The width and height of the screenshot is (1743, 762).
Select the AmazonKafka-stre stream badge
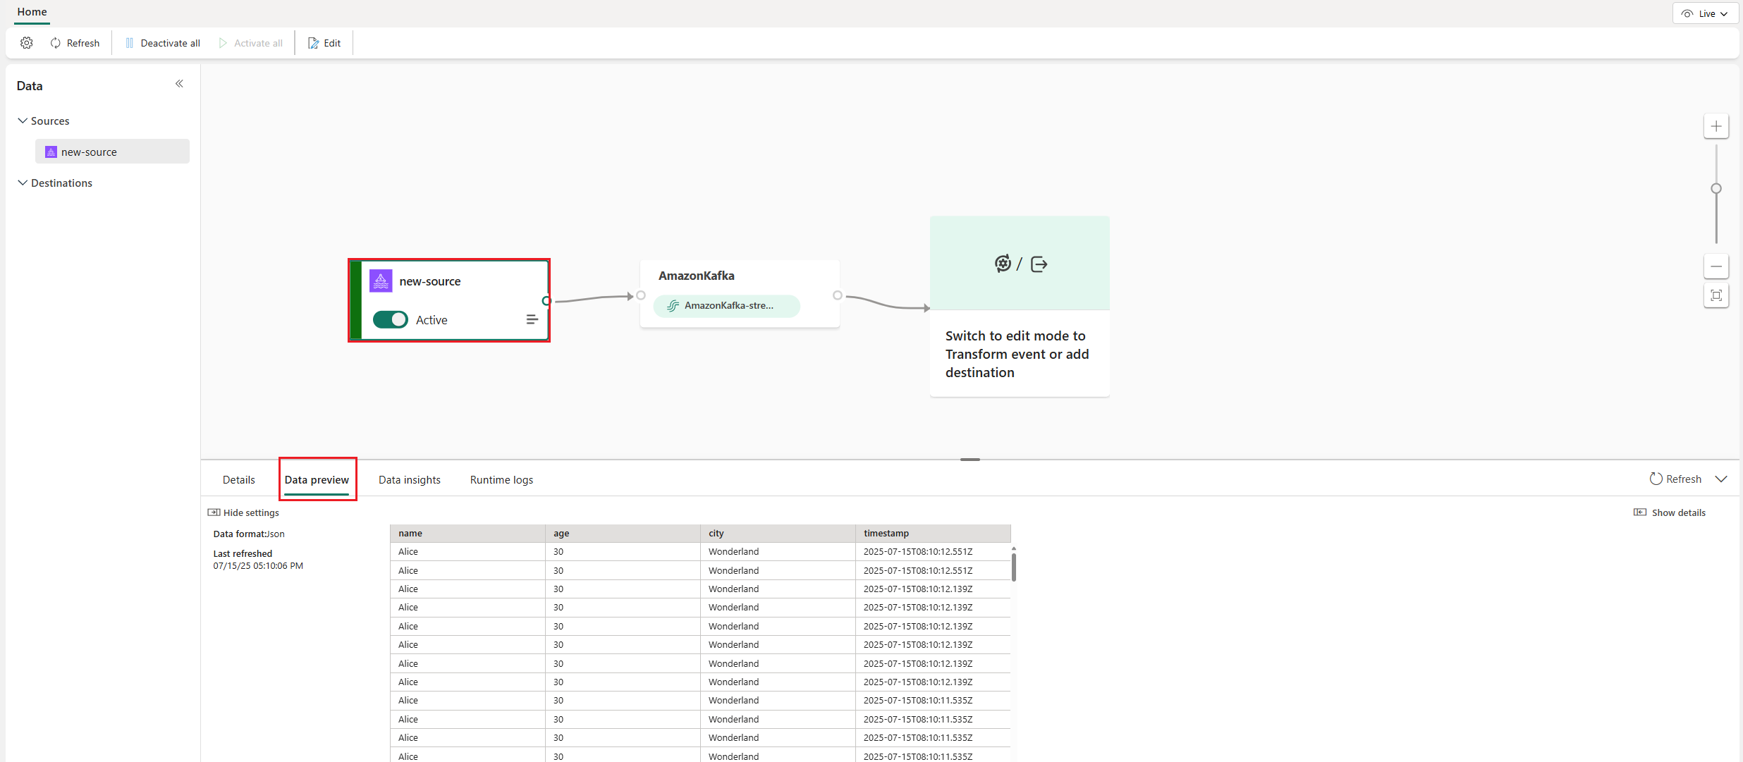(x=726, y=306)
